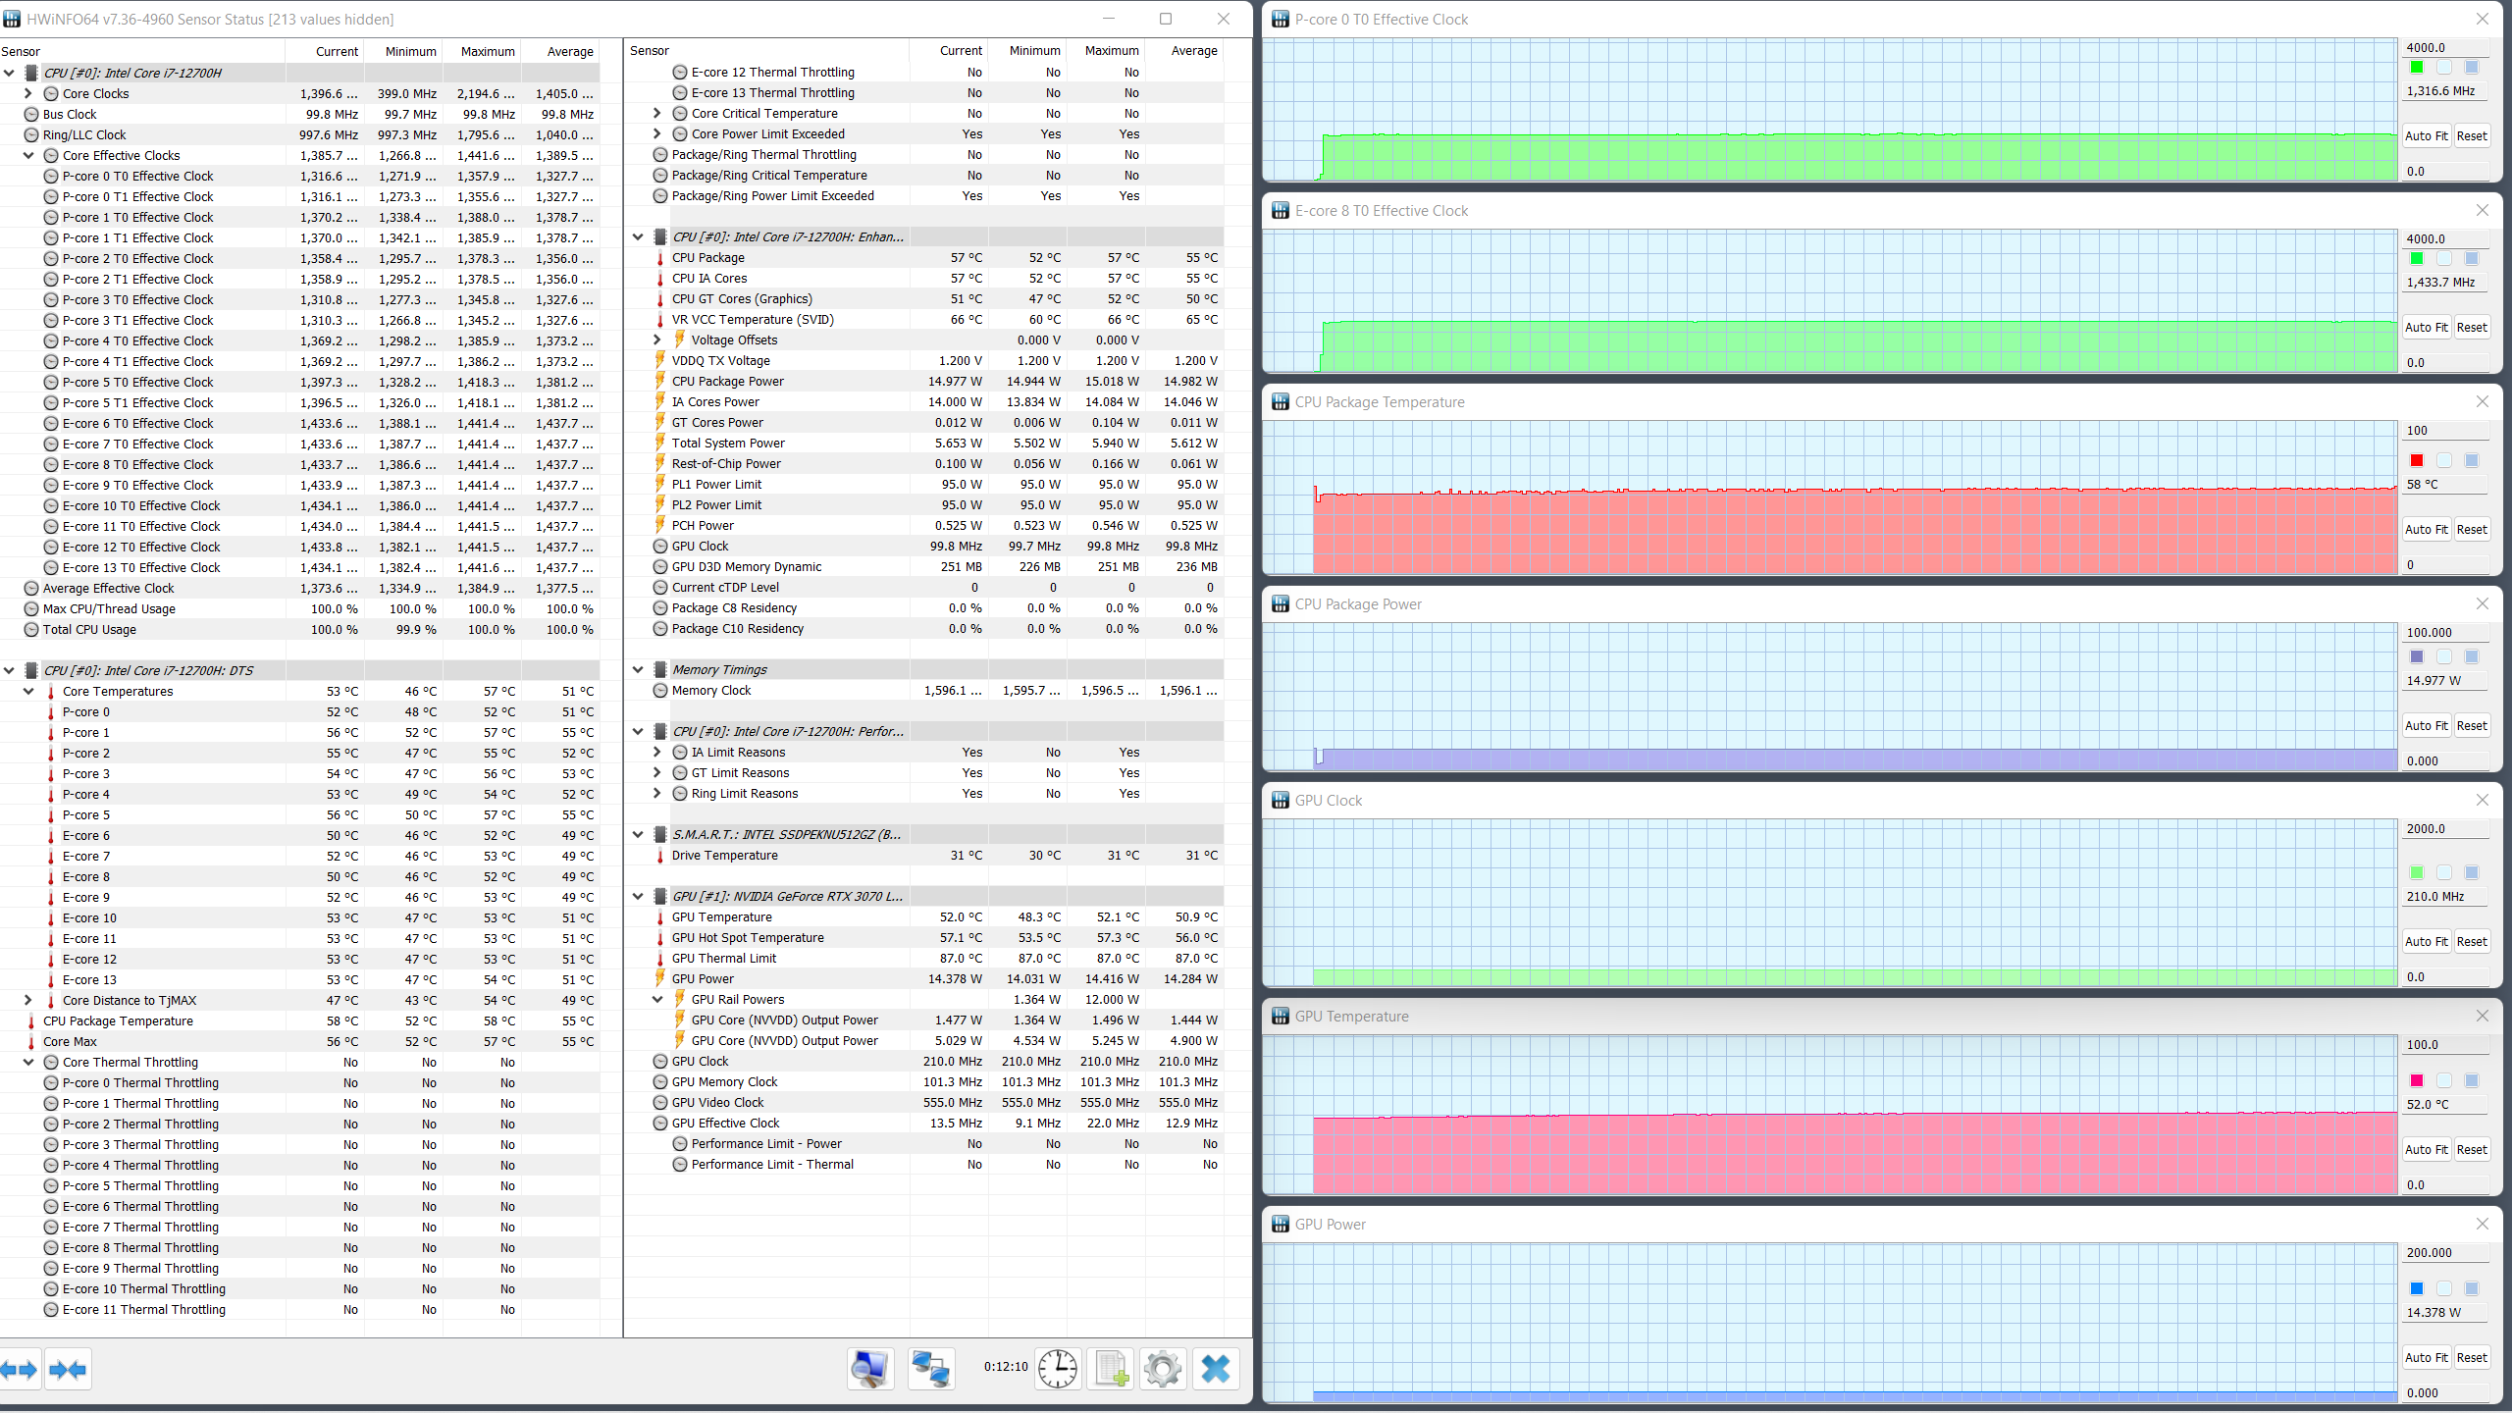The image size is (2512, 1413).
Task: Toggle middle checkbox in GPU Power graph
Action: click(2444, 1288)
